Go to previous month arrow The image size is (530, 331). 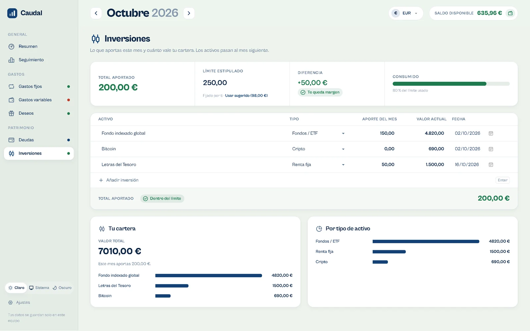[96, 13]
